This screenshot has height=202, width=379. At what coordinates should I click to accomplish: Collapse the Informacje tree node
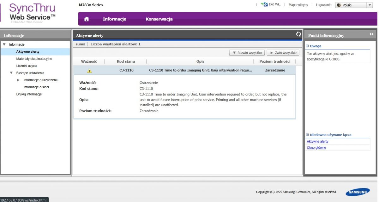pyautogui.click(x=4, y=44)
